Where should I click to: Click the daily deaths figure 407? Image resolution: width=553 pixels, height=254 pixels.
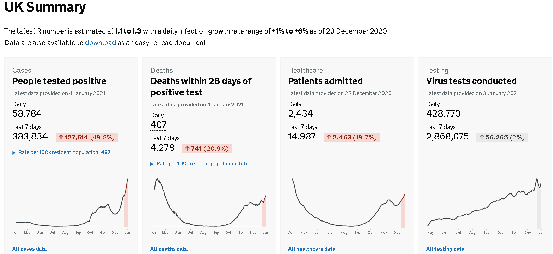point(158,125)
